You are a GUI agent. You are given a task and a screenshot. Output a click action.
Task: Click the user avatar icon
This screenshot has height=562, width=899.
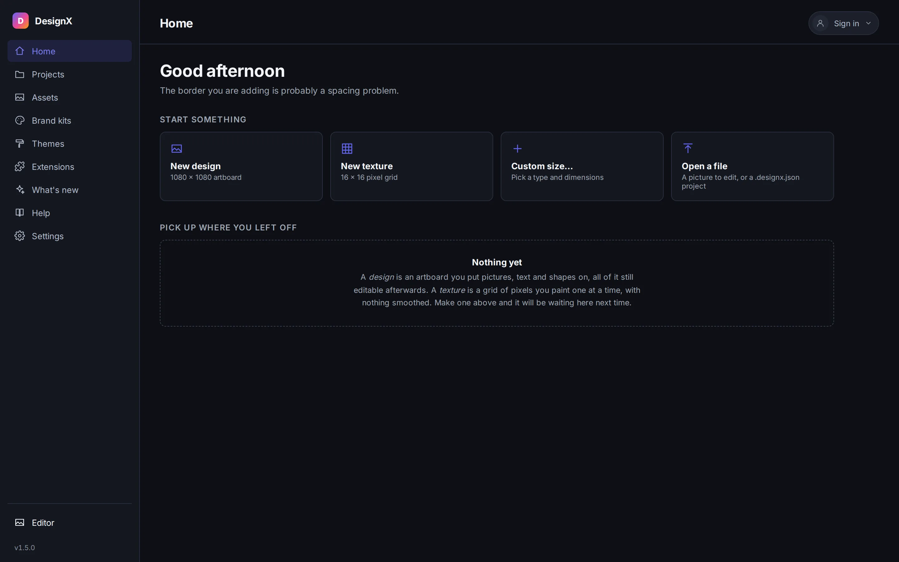[x=820, y=23]
